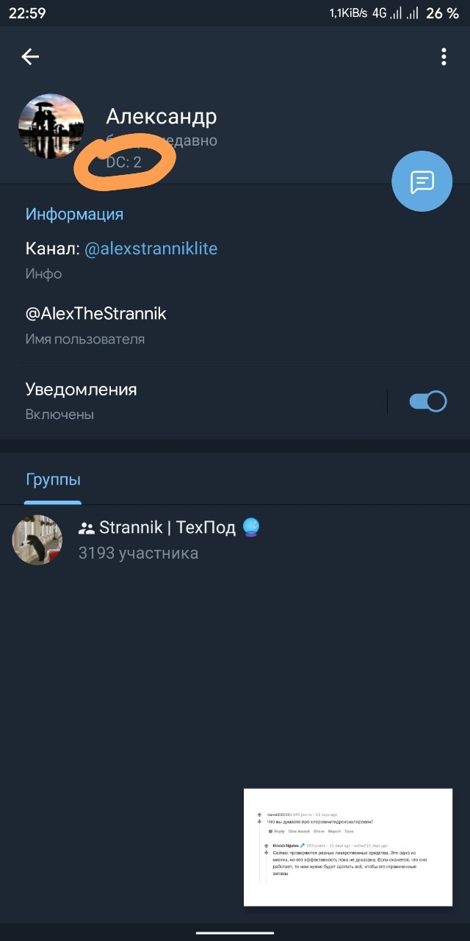Viewport: 470px width, 941px height.
Task: Tap the bottom navigation gesture bar
Action: (235, 934)
